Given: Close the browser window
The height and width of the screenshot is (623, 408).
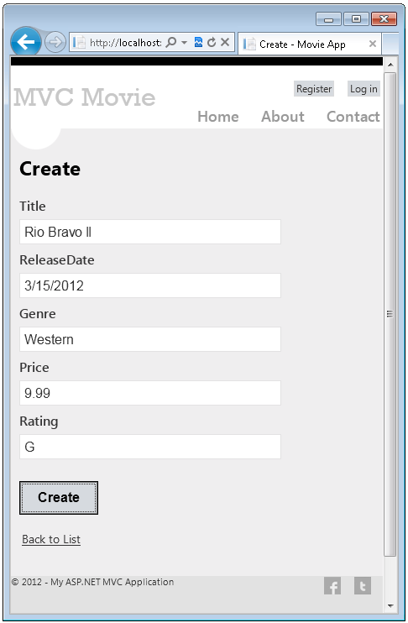Looking at the screenshot, I should pos(384,19).
